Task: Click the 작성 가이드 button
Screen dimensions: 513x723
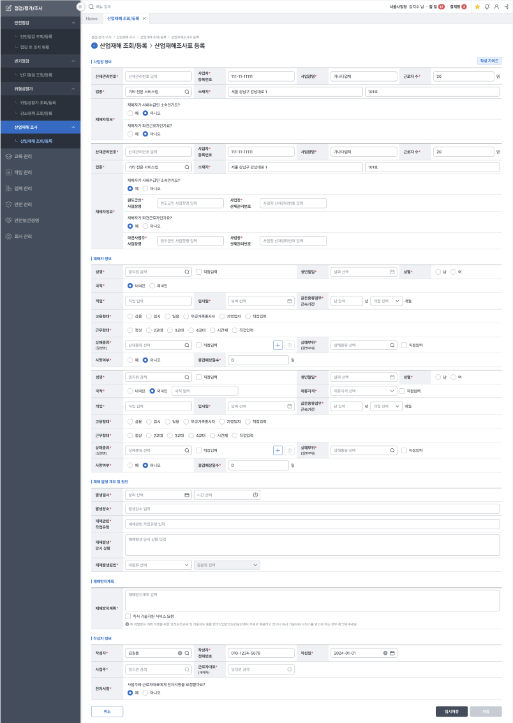Action: 489,61
